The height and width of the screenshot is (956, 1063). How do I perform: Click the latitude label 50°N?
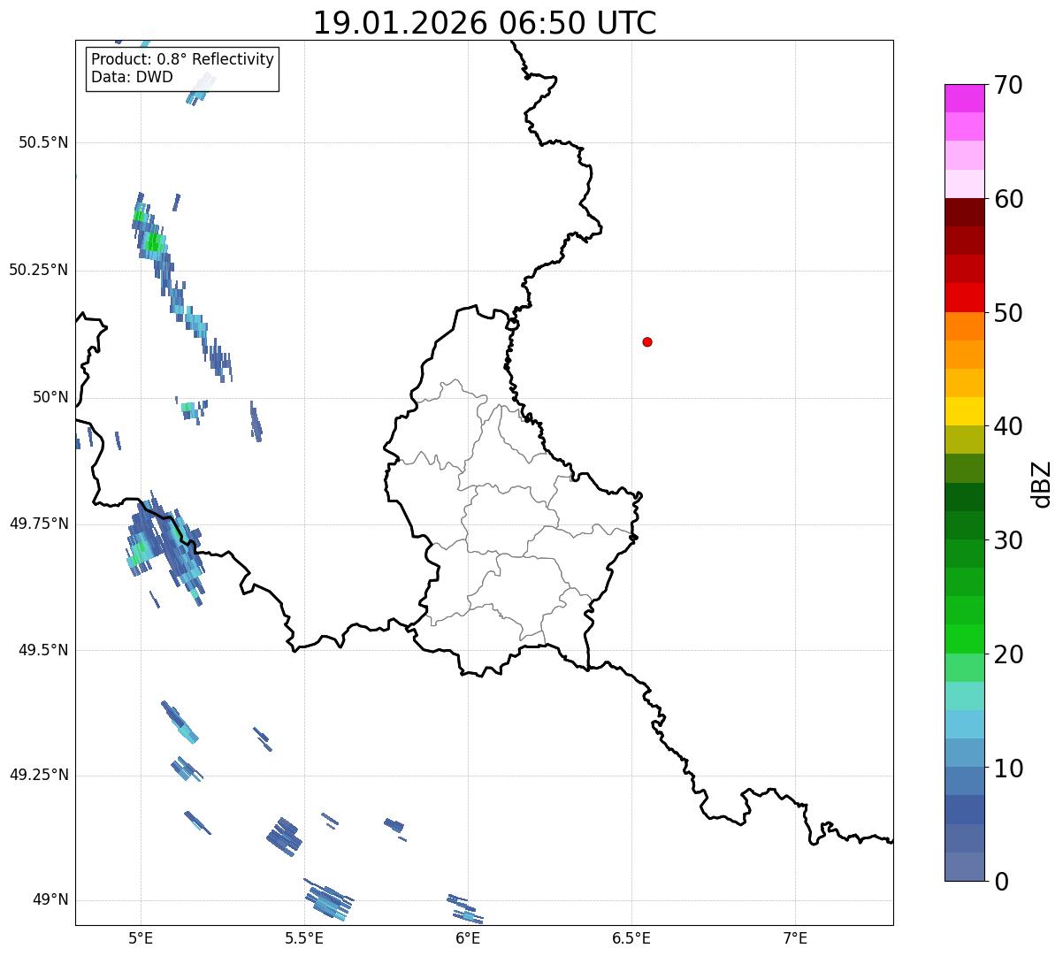coord(50,397)
